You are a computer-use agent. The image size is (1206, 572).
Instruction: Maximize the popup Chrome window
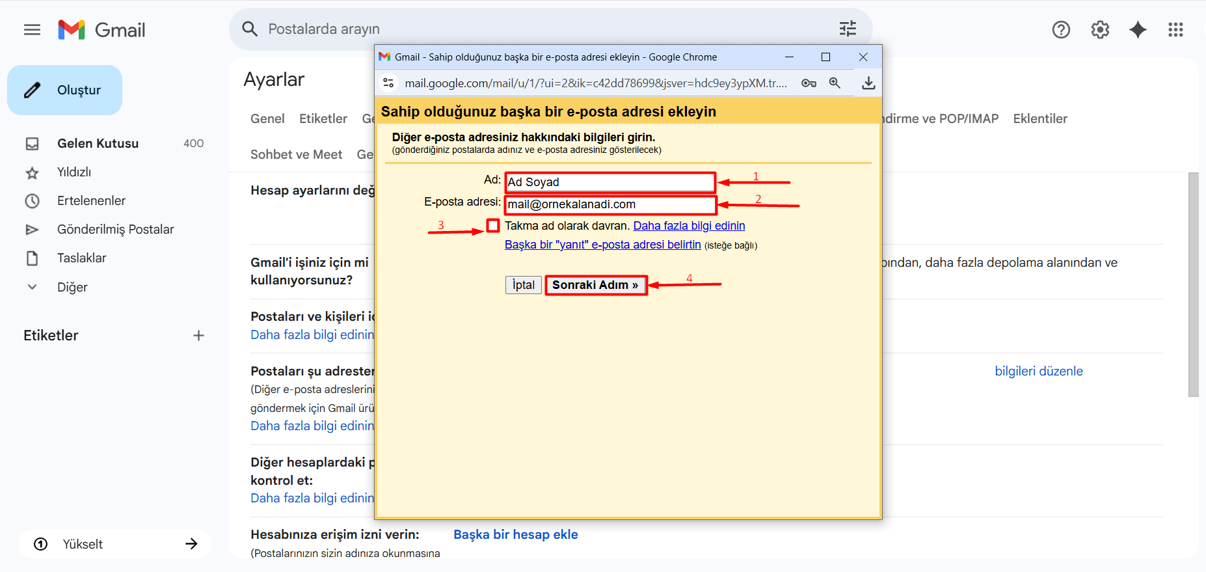tap(825, 57)
